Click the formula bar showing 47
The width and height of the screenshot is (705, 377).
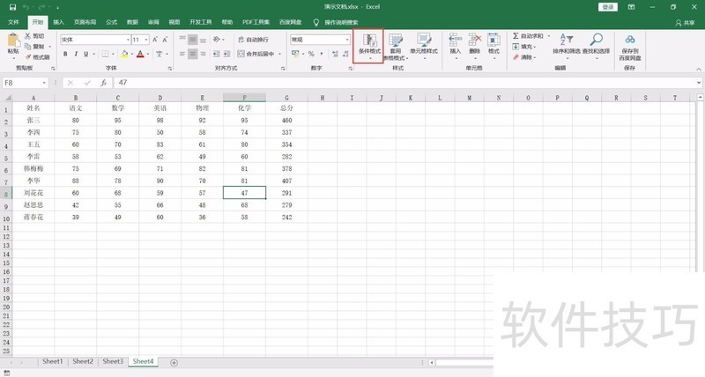[x=407, y=83]
